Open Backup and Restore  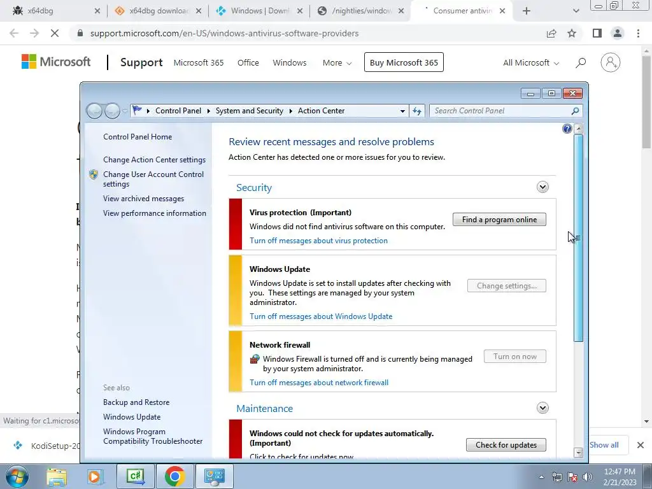click(x=136, y=402)
